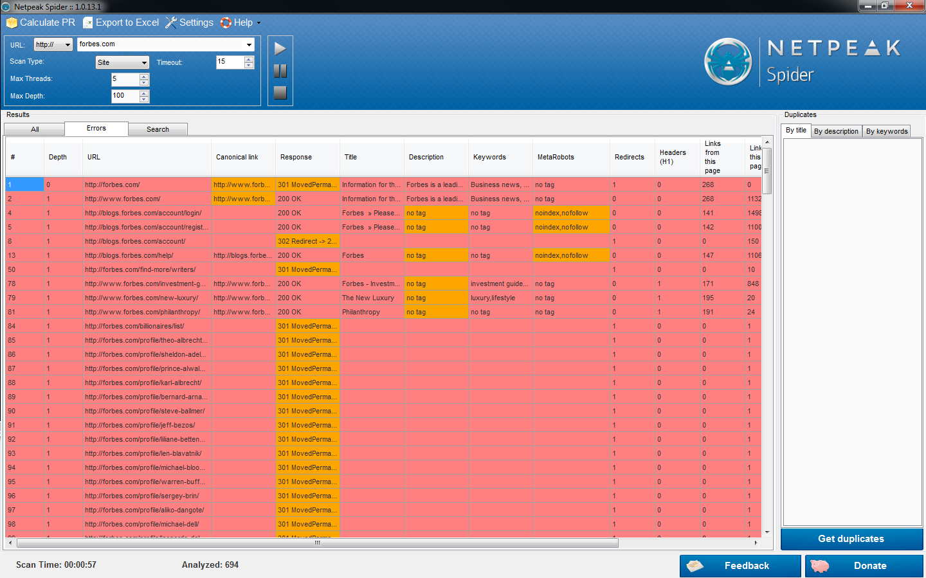Screen dimensions: 926x578
Task: Click the 'Philanthropy' title cell
Action: click(x=372, y=312)
